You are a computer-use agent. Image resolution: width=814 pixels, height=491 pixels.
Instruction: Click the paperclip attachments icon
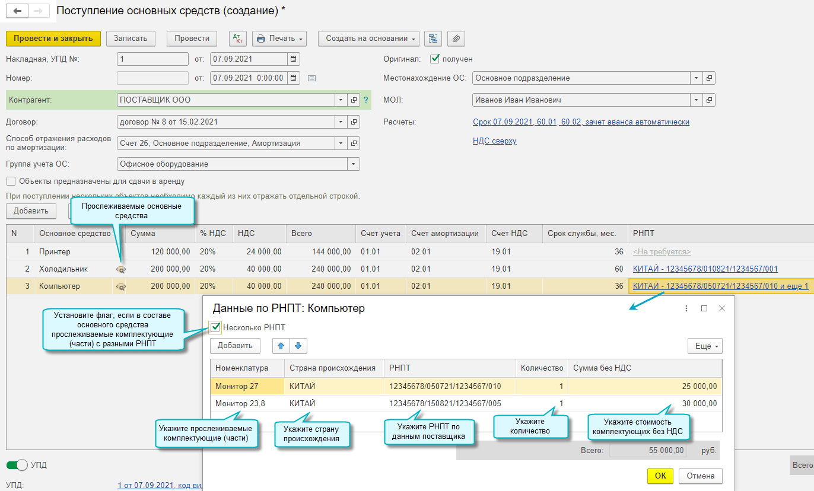pyautogui.click(x=456, y=39)
